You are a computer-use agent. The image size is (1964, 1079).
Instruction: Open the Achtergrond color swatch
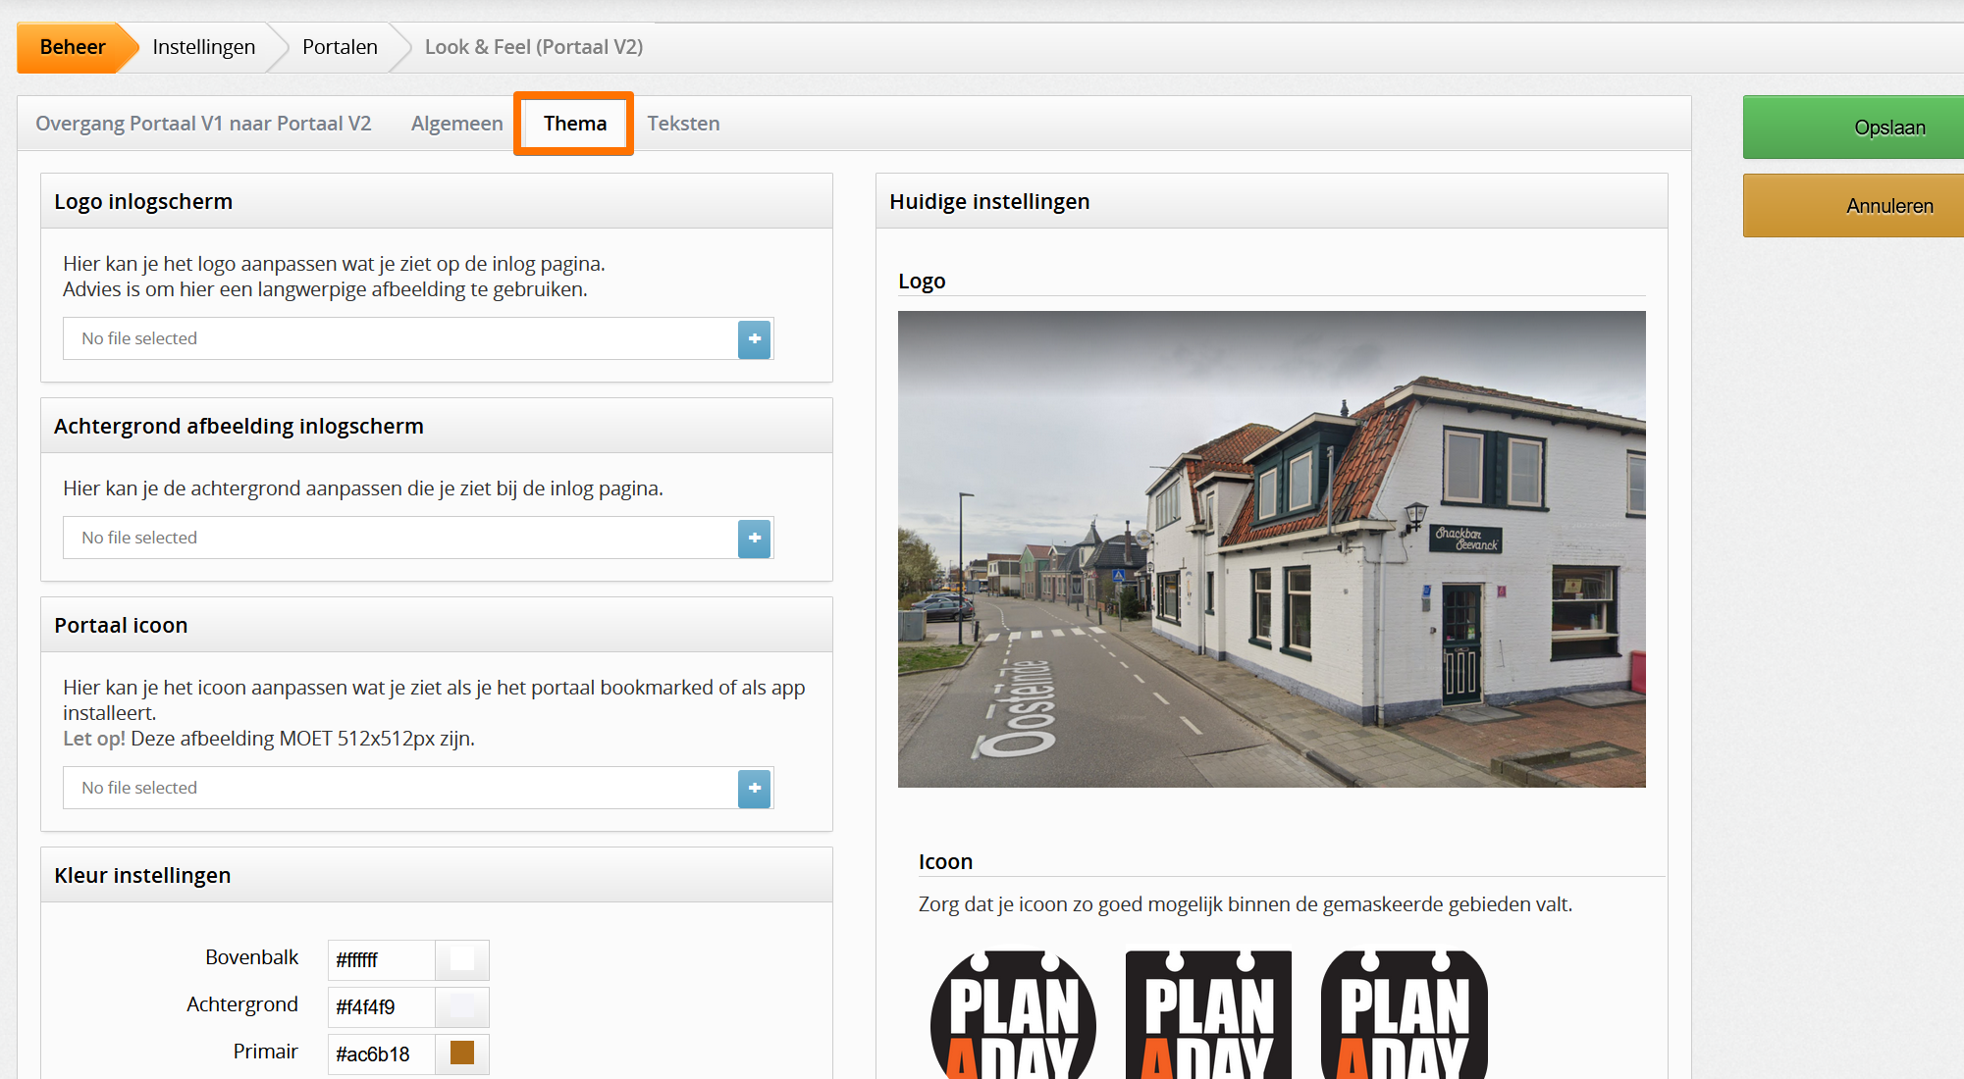[461, 1007]
